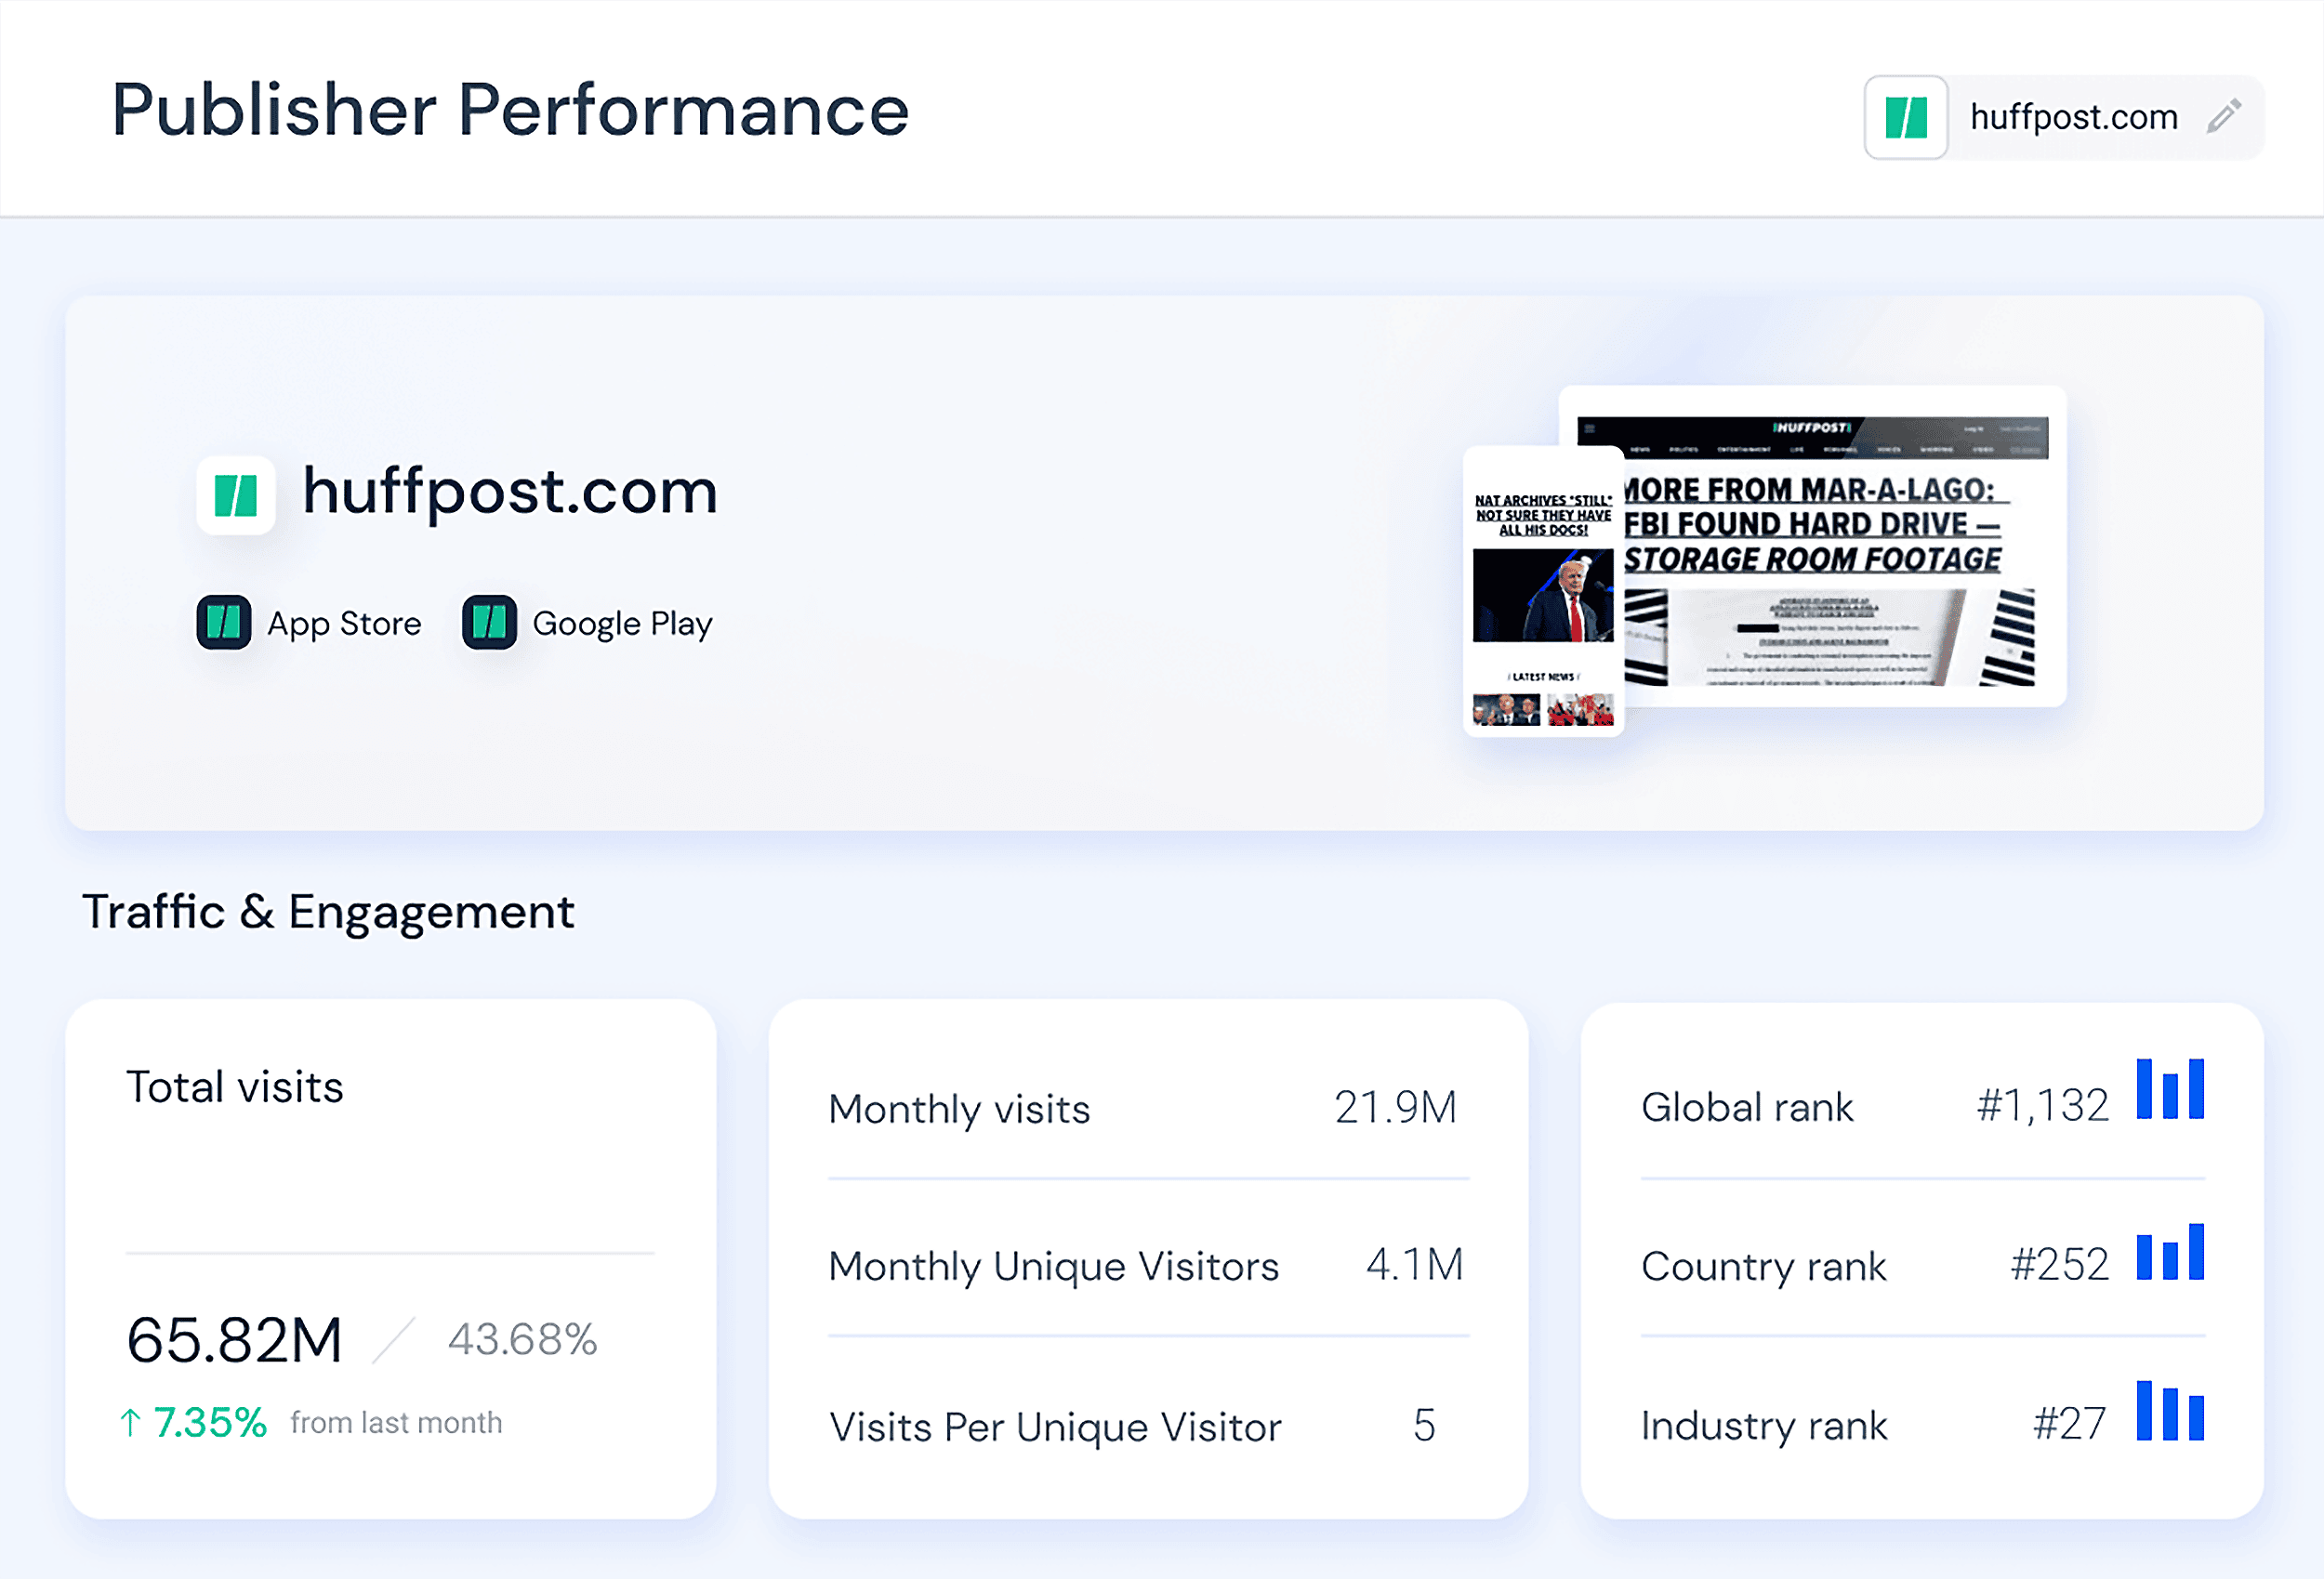The width and height of the screenshot is (2324, 1579).
Task: Click the Traffic & Engagement section heading
Action: tap(329, 911)
